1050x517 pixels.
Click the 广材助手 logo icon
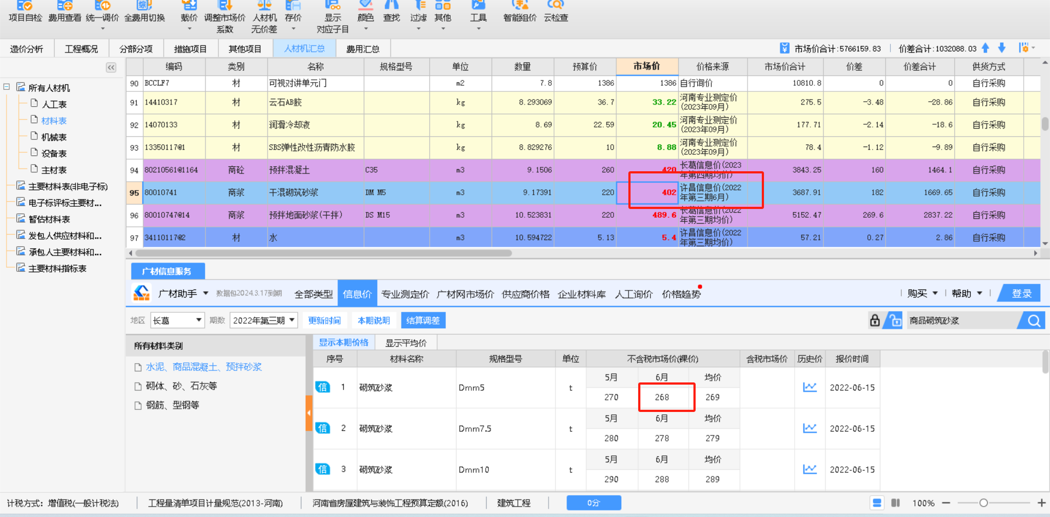(142, 293)
